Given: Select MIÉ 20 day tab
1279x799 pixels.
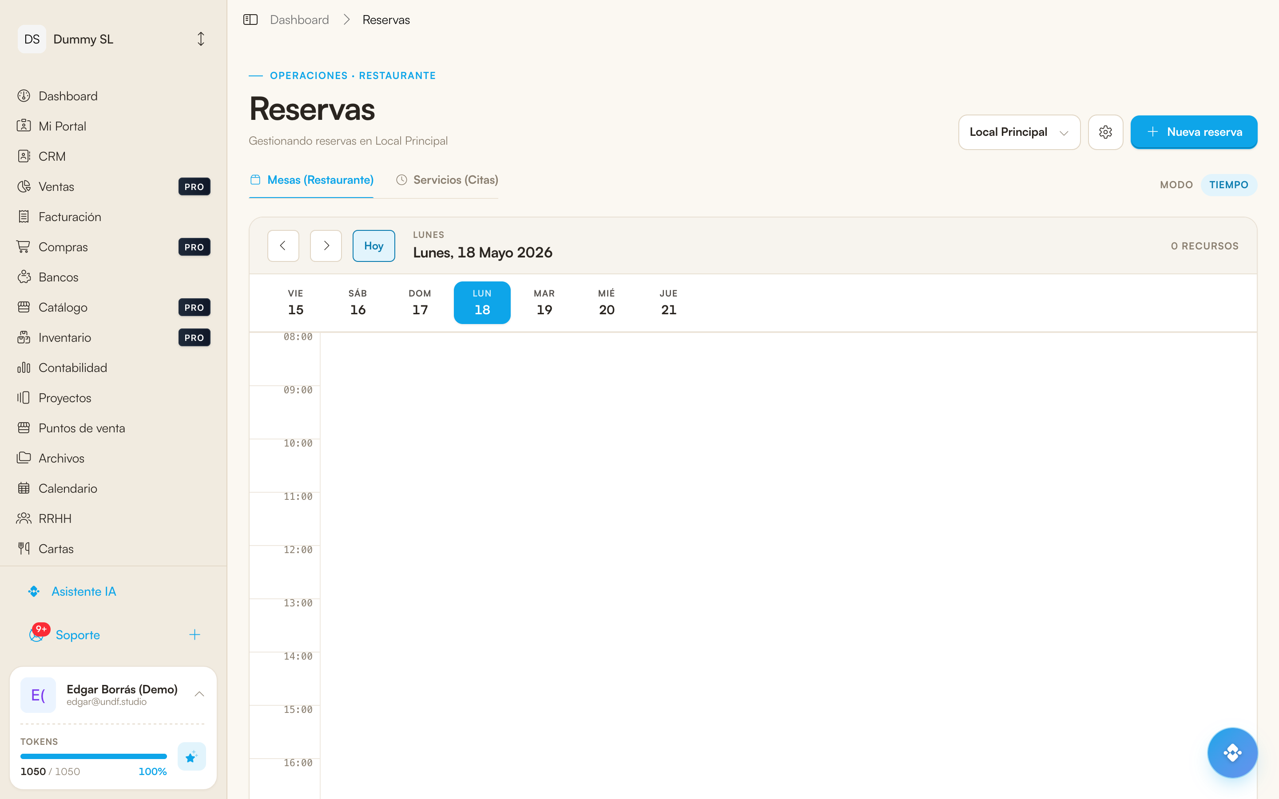Looking at the screenshot, I should [x=607, y=302].
